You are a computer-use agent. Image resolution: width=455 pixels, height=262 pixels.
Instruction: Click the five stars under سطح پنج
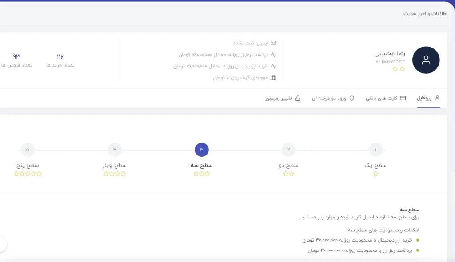point(28,174)
